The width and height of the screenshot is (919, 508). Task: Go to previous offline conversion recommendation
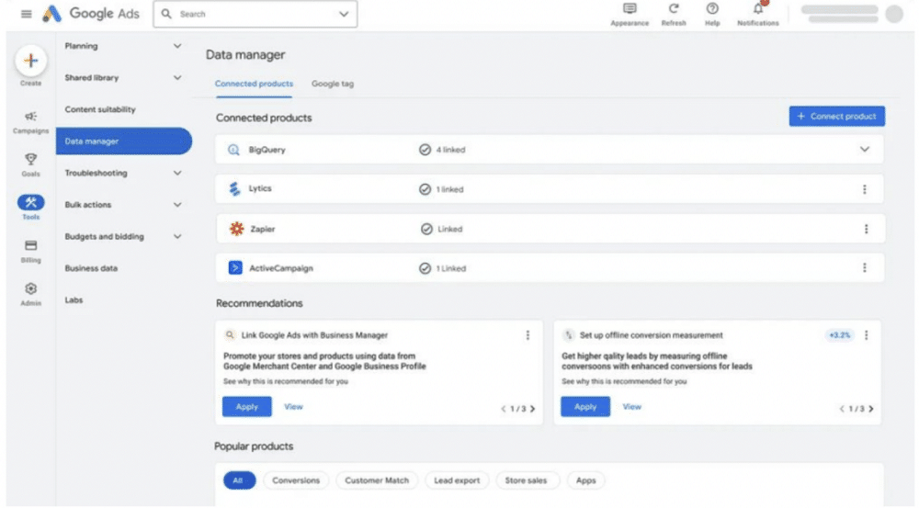click(x=842, y=409)
